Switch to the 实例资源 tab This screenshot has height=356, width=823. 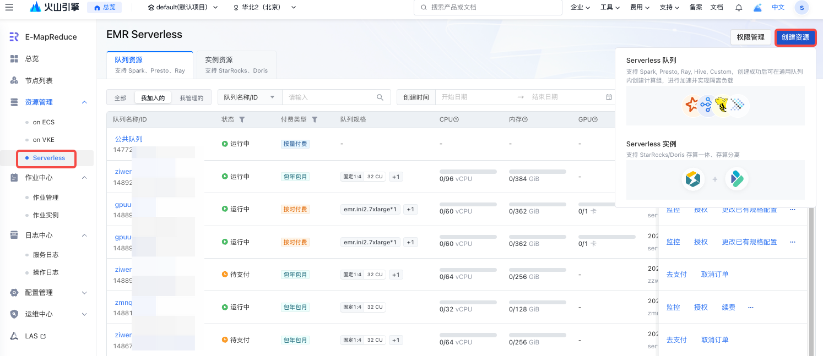click(x=236, y=65)
